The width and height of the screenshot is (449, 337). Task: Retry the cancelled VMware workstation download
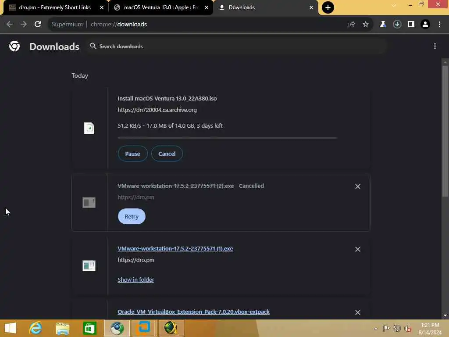tap(132, 216)
